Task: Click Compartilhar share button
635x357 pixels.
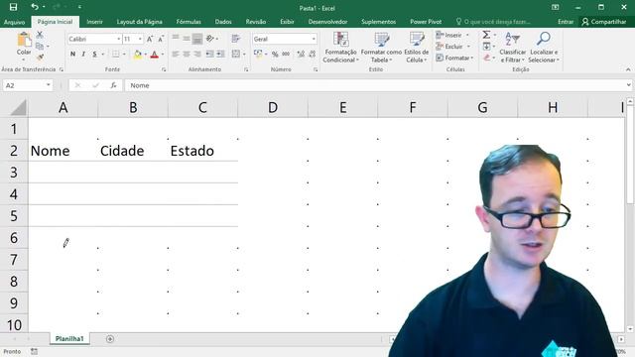Action: 604,22
